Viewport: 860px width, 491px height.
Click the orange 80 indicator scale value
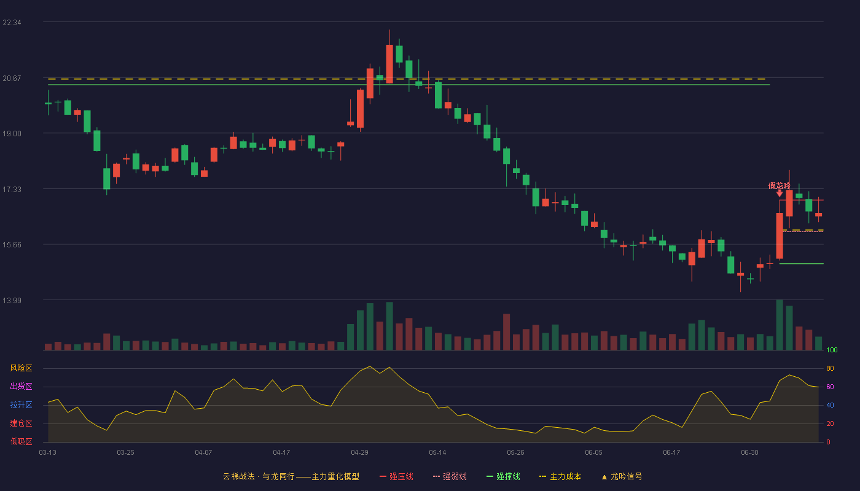click(x=830, y=368)
